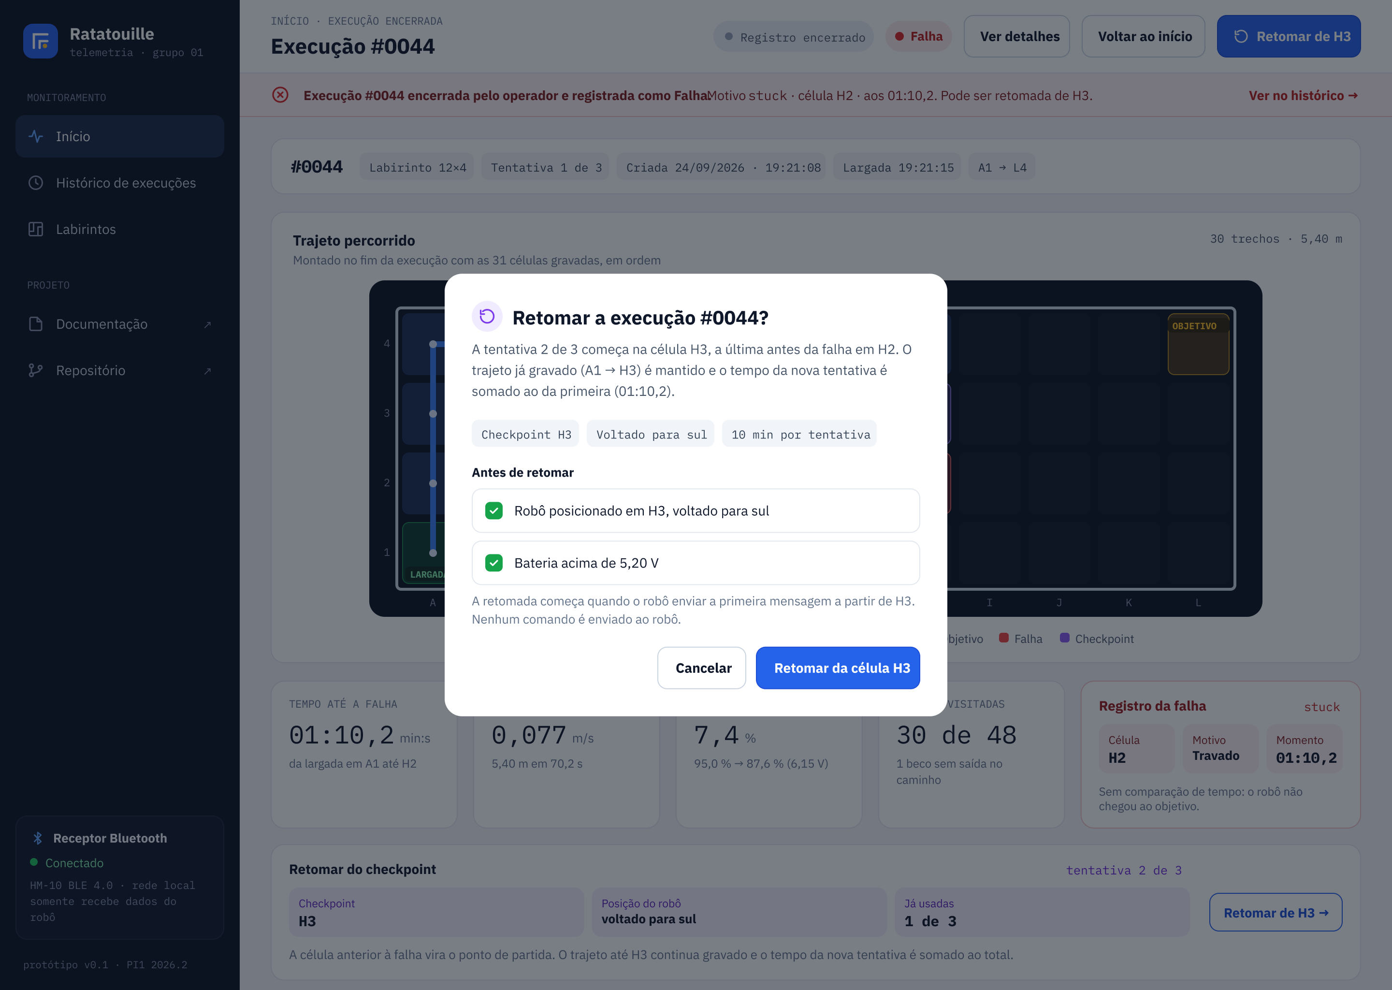The width and height of the screenshot is (1392, 990).
Task: Cancel the resume dialog
Action: pos(702,668)
